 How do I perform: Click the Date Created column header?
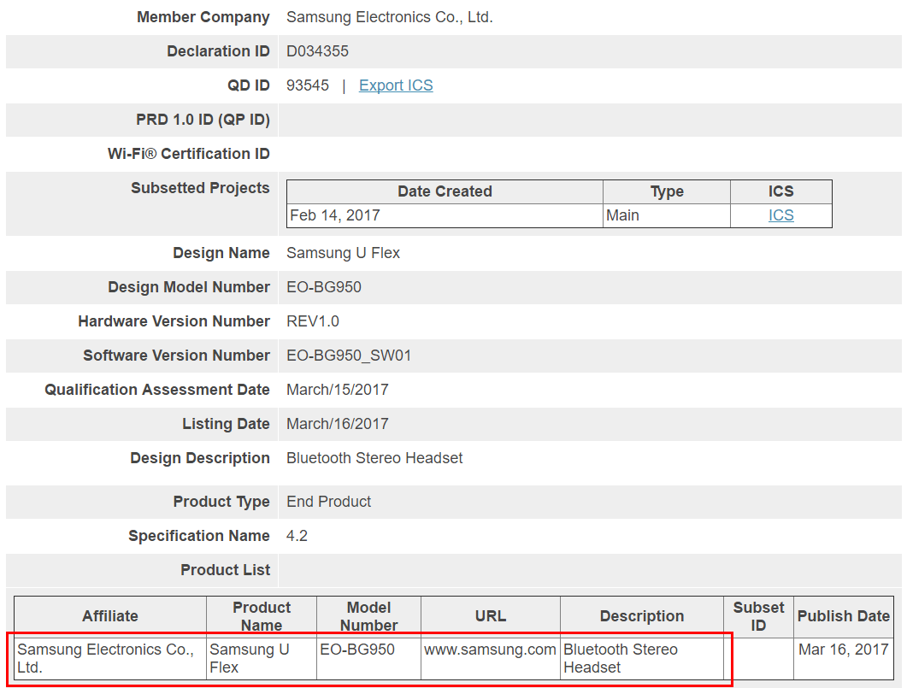coord(445,191)
